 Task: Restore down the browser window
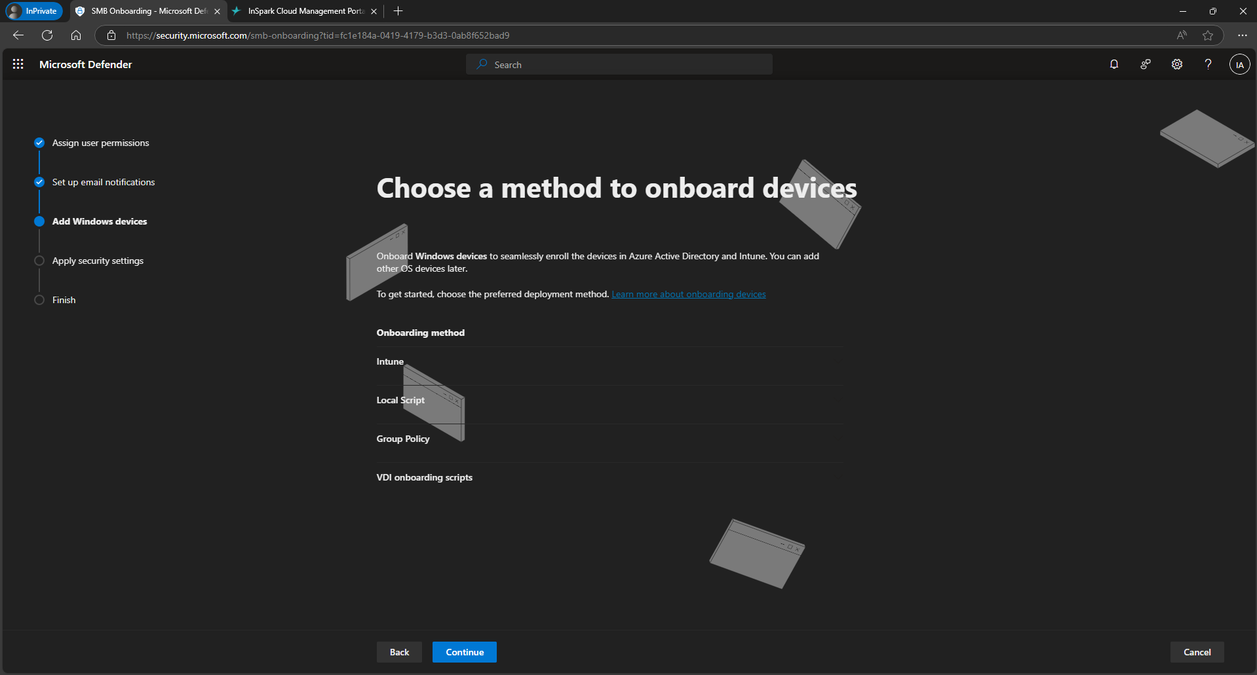pos(1212,11)
